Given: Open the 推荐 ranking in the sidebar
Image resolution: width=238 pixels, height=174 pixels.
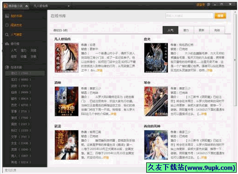Looking at the screenshot, I should (x=14, y=57).
